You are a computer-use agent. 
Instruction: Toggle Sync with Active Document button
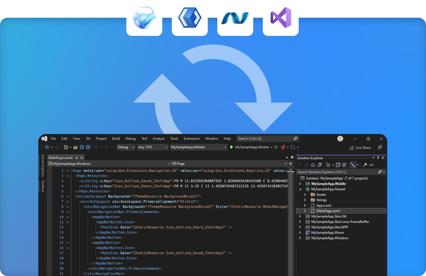click(353, 165)
